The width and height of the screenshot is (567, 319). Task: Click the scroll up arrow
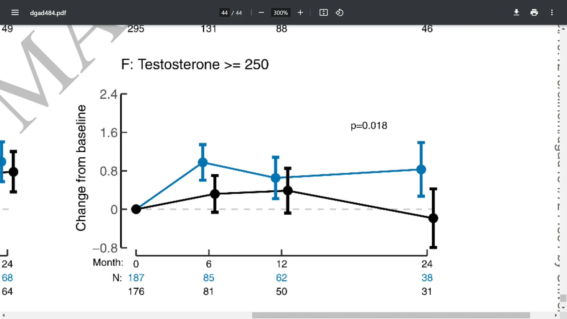point(563,29)
